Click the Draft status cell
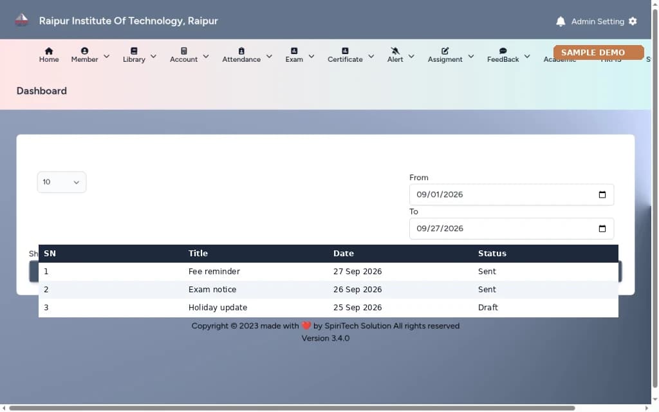 (488, 308)
